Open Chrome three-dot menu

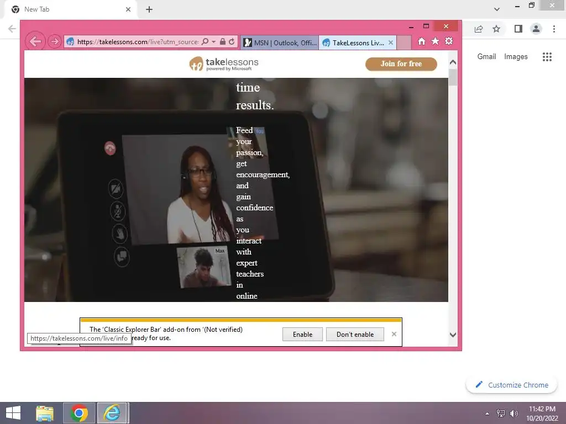pos(554,29)
